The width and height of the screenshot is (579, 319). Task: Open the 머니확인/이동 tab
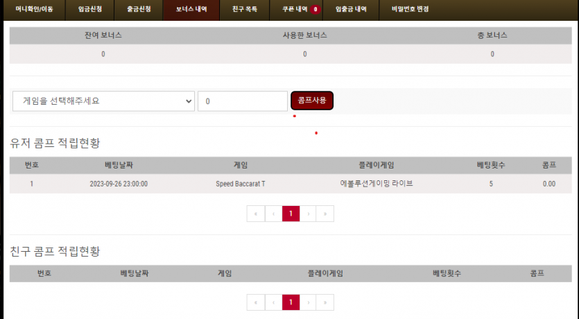35,10
